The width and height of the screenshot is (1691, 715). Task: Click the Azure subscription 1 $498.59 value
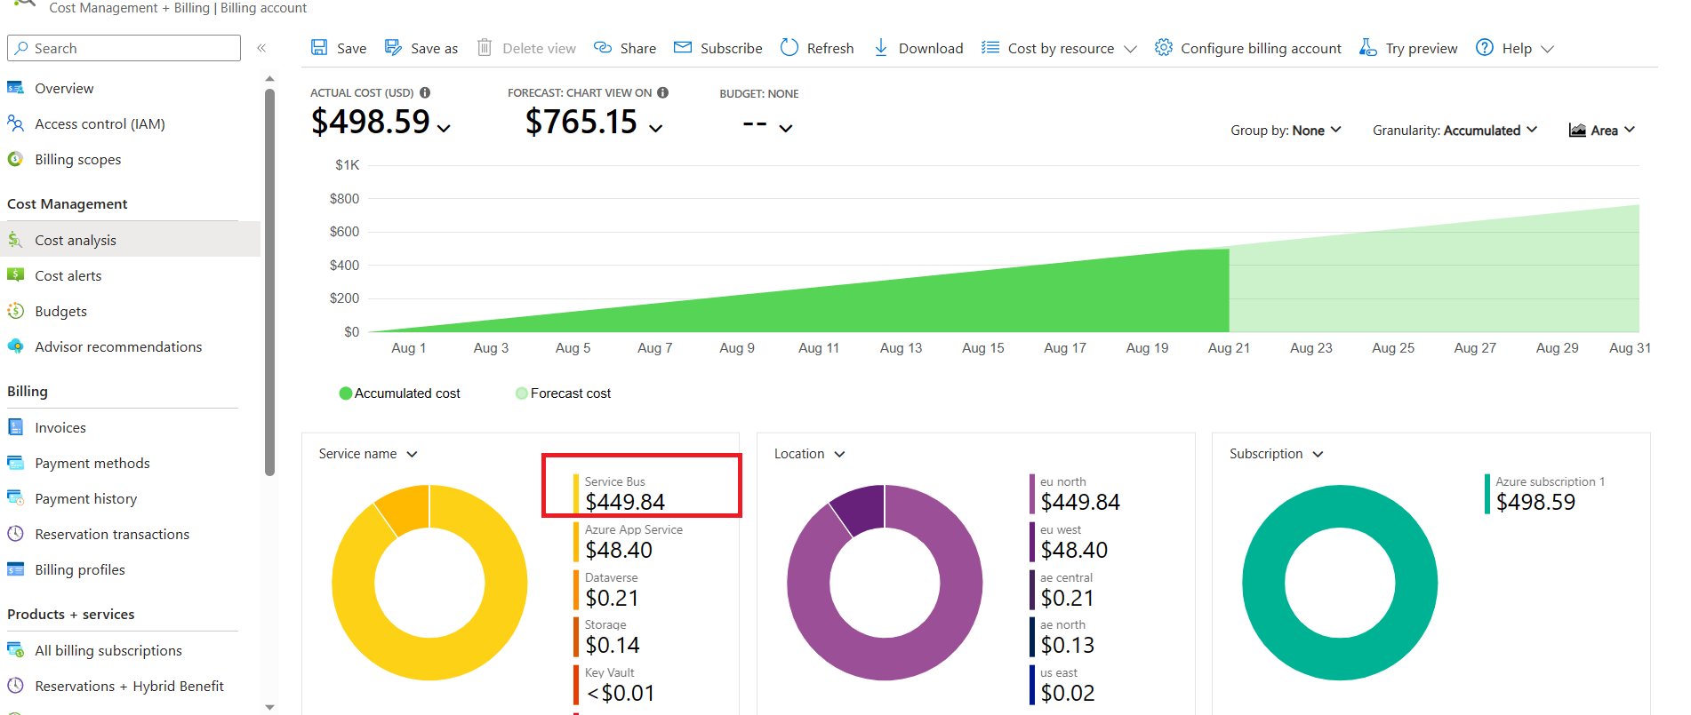[x=1535, y=502]
